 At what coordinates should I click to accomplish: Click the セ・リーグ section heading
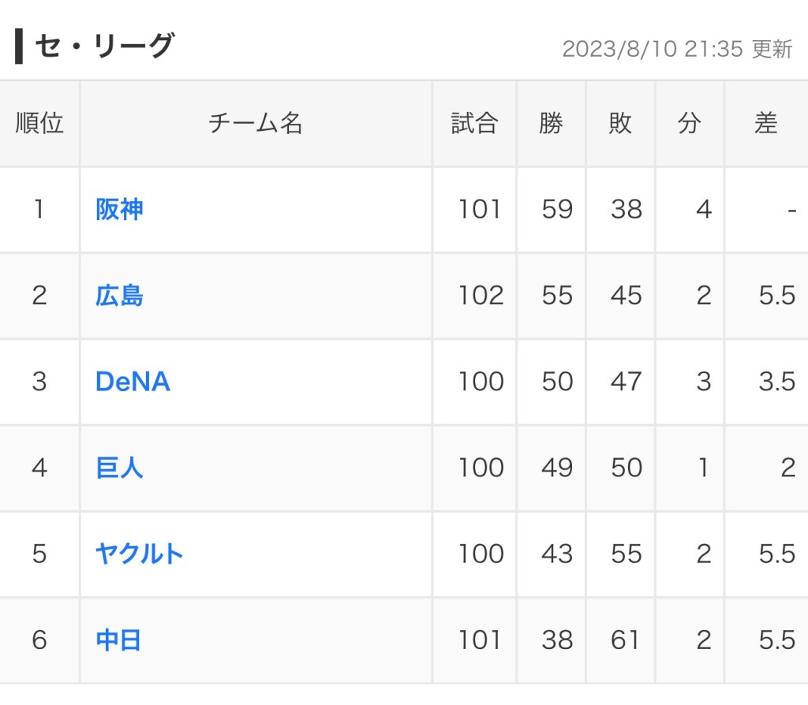[x=103, y=47]
